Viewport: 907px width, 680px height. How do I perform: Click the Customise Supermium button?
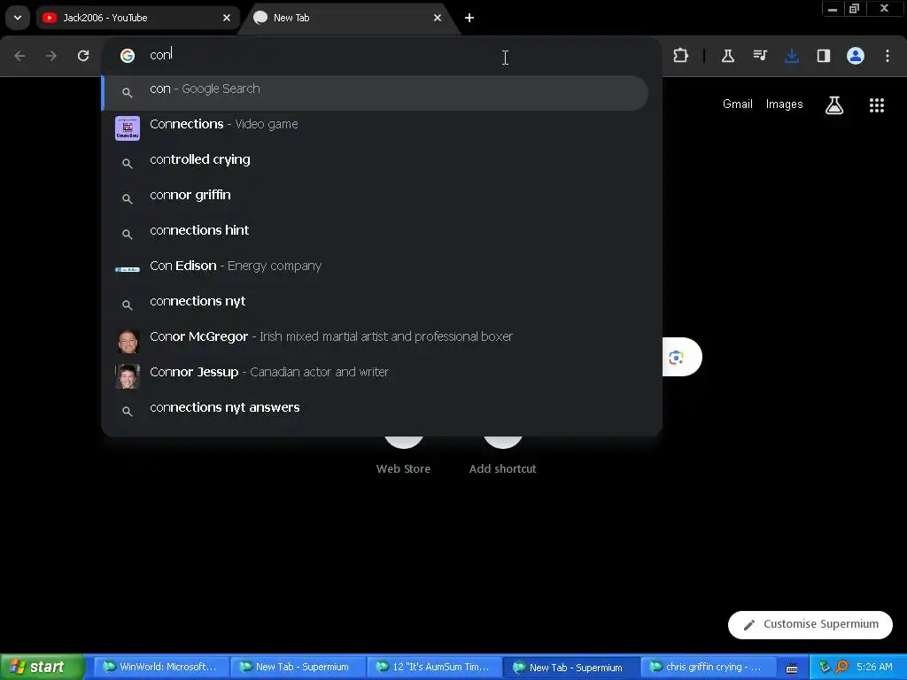(810, 624)
